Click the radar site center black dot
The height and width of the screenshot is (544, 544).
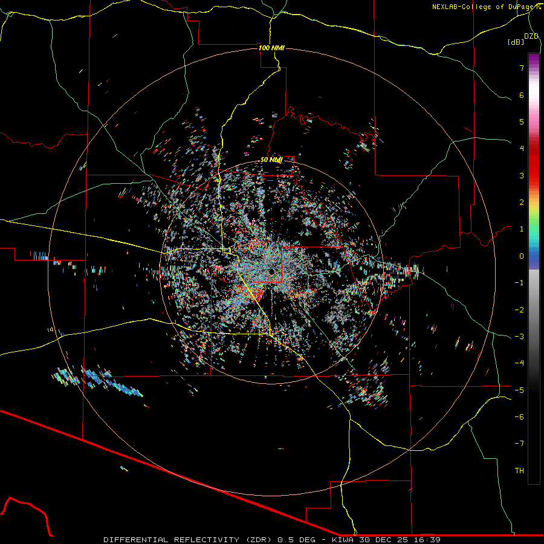[x=271, y=271]
